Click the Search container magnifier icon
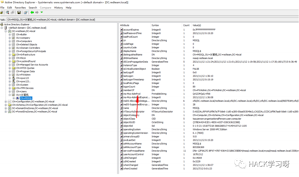This screenshot has height=177, width=299. 7,13
